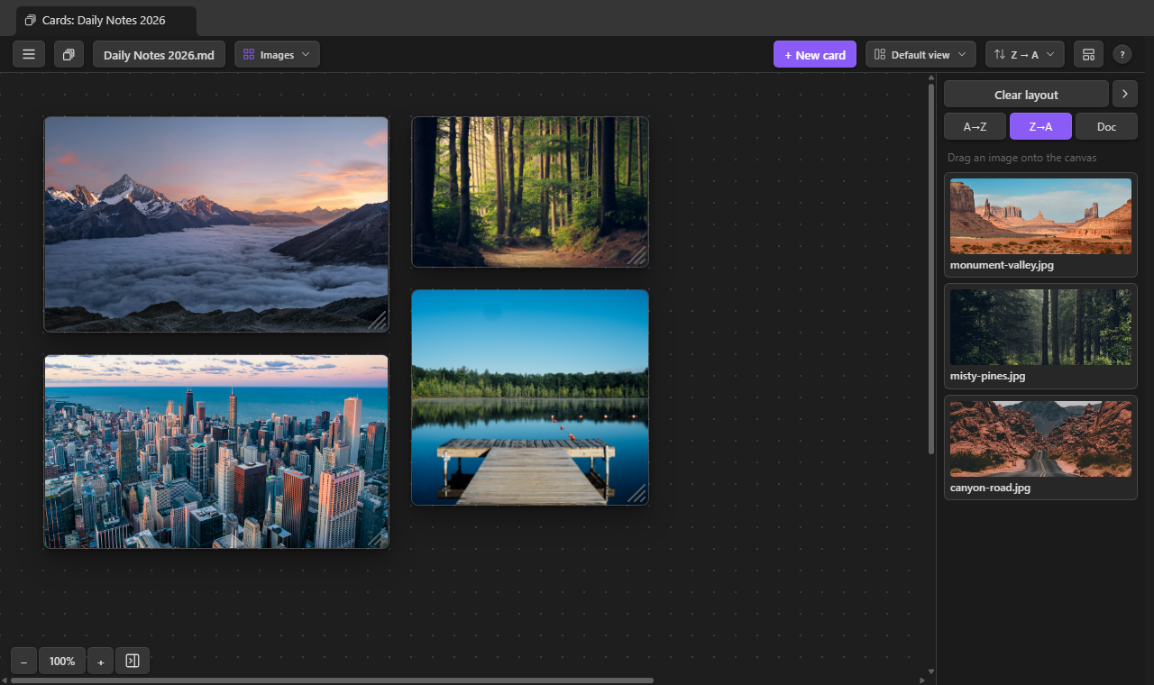Image resolution: width=1154 pixels, height=685 pixels.
Task: Create a card with New card
Action: point(815,54)
